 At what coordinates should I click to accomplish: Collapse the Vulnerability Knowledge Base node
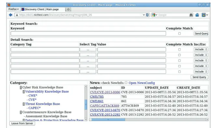coord(24,91)
